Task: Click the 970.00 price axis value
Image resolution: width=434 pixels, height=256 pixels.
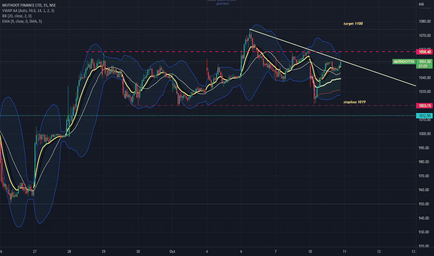Action: point(425,176)
